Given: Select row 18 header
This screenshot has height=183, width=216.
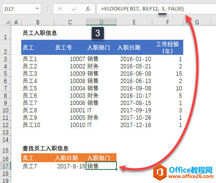Looking at the screenshot, I should [x=5, y=173].
